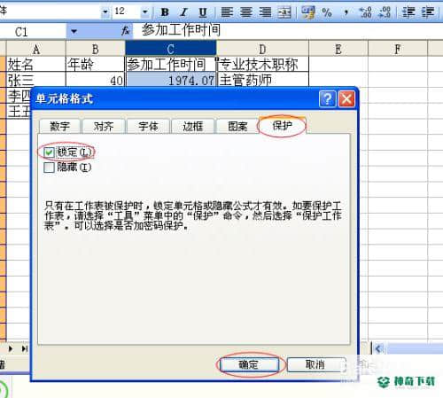The height and width of the screenshot is (398, 443).
Task: Check the 隐藏 (I) checkbox
Action: click(49, 168)
